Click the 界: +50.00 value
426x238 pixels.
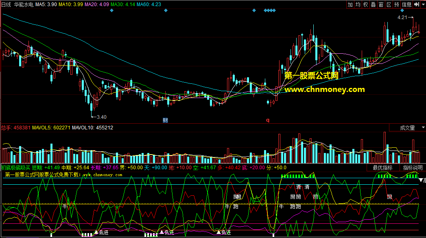point(131,168)
